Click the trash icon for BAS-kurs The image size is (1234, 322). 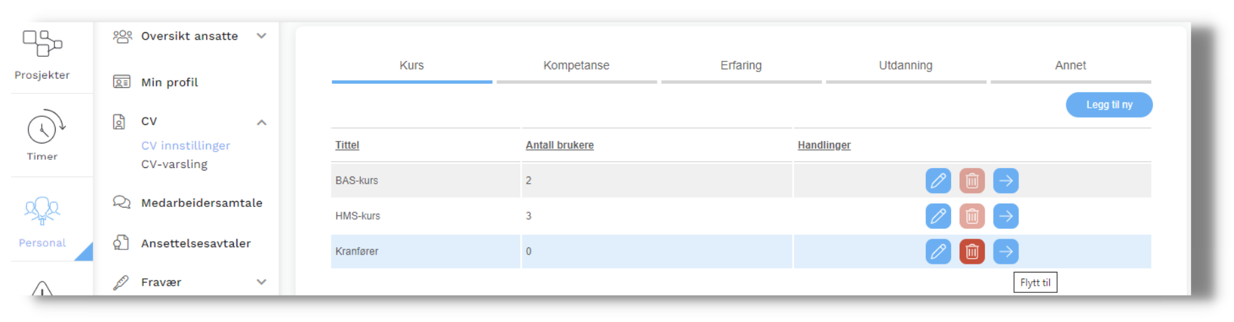972,181
